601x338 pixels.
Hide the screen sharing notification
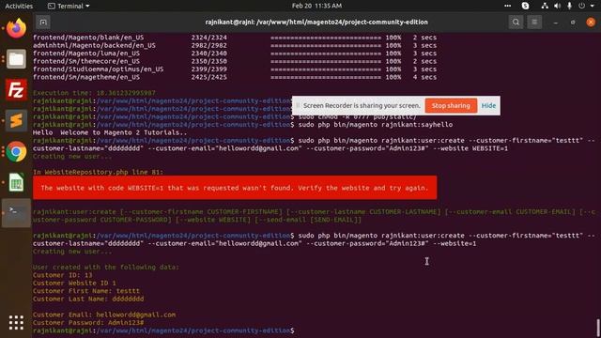point(488,105)
